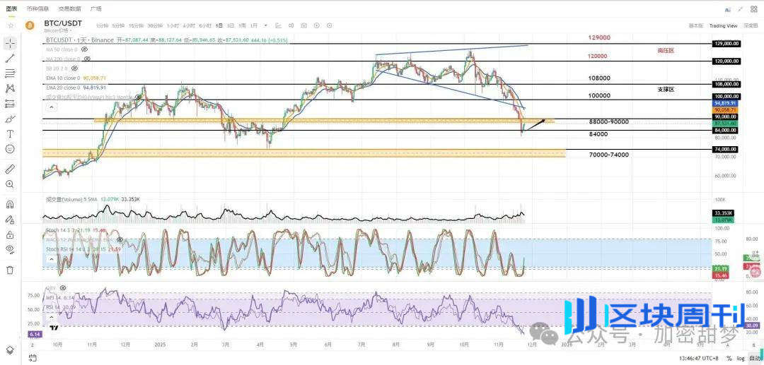Click the zoom in magnifier tool
The image size is (764, 365).
10,184
